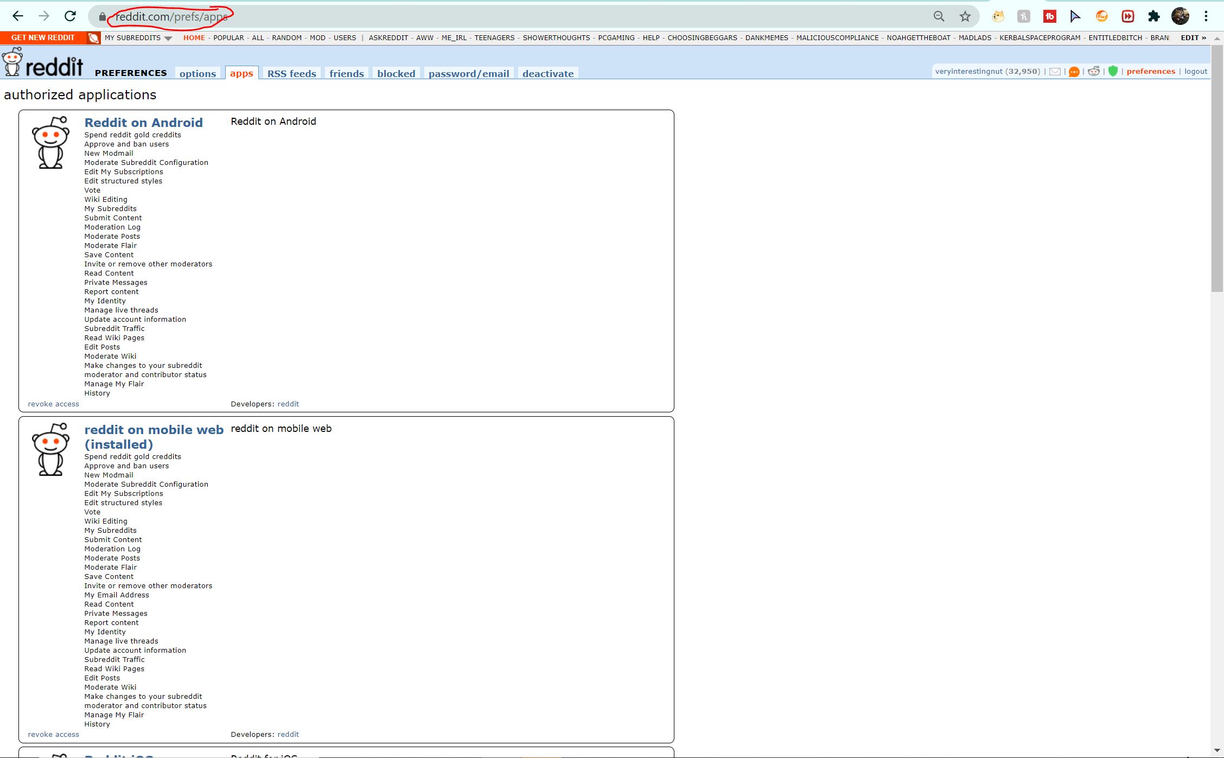
Task: Open the Doge extension
Action: coord(998,16)
